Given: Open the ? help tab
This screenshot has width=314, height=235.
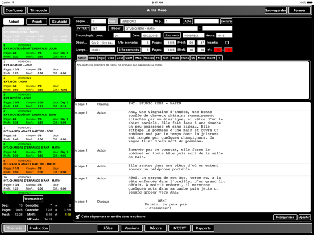Looking at the screenshot, I should [220, 58].
